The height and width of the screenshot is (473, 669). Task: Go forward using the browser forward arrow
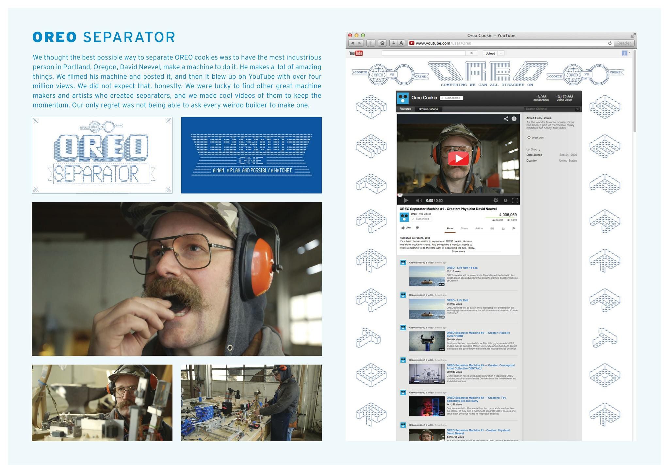click(x=360, y=43)
